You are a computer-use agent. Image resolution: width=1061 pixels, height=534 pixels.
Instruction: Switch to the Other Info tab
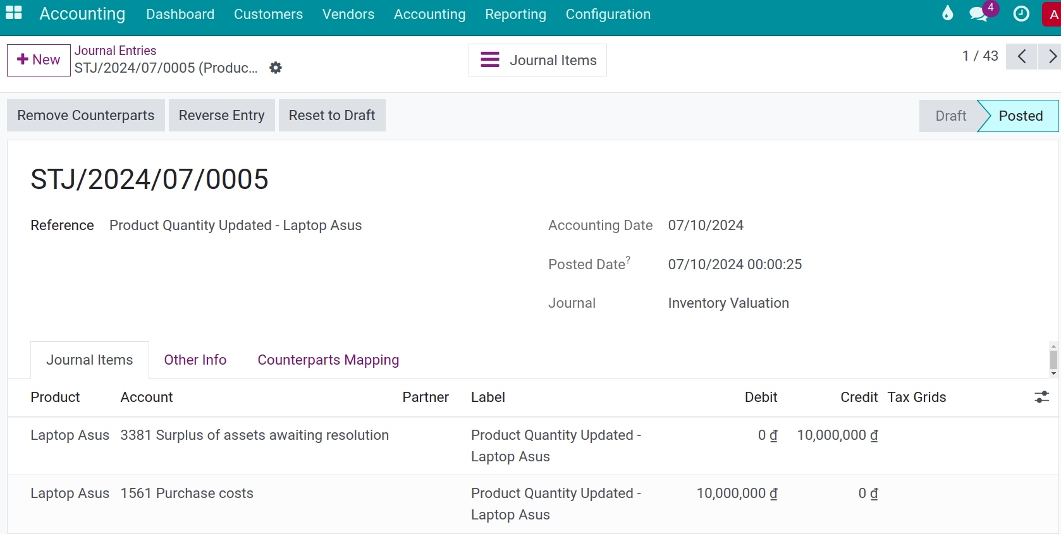click(195, 360)
